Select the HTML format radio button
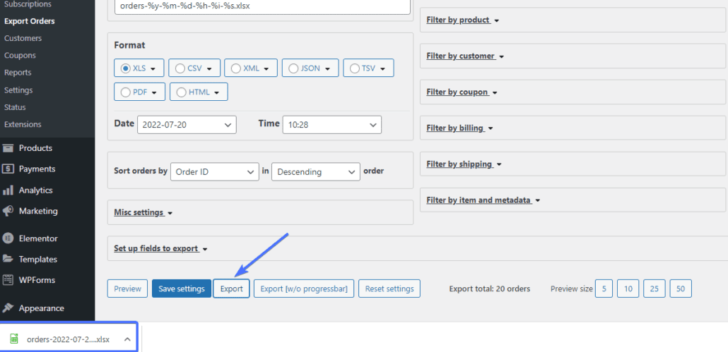Image resolution: width=728 pixels, height=352 pixels. click(x=181, y=92)
